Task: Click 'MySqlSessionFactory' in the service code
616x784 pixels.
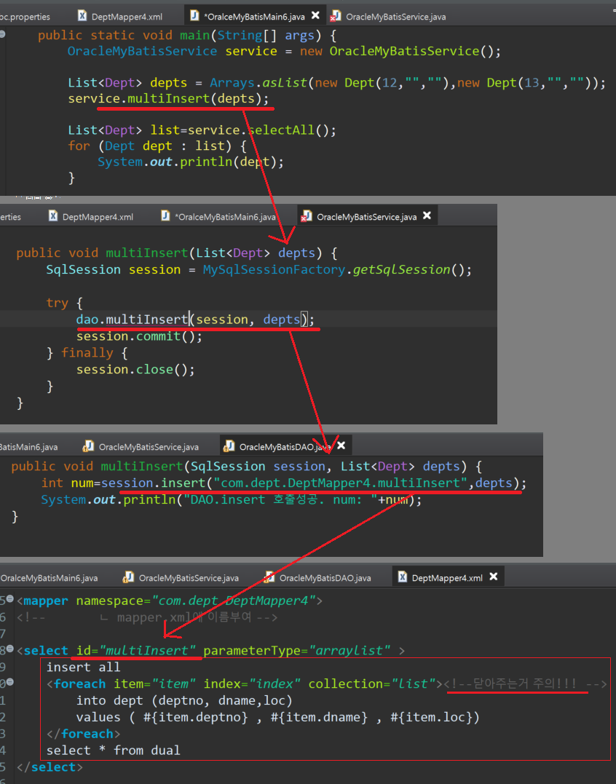Action: point(274,270)
